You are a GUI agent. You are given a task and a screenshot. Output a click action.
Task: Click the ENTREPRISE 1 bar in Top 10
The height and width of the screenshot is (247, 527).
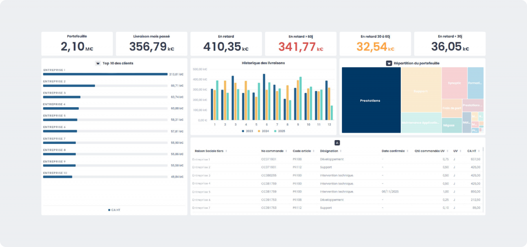point(105,74)
